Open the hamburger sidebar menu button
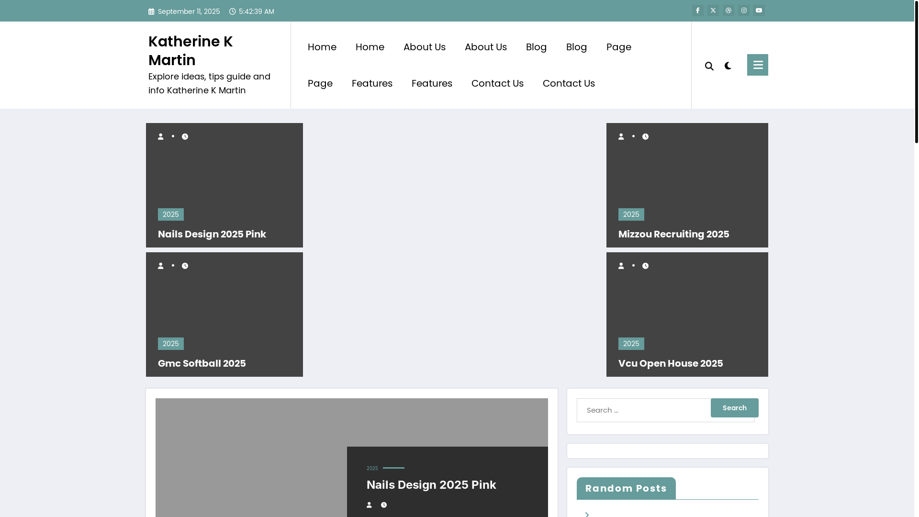This screenshot has height=517, width=919. click(758, 65)
